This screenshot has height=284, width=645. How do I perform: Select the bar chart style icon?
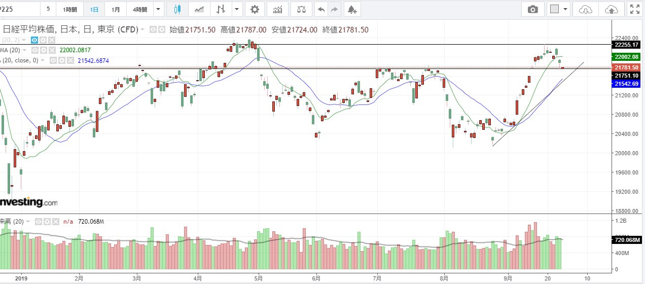point(221,9)
